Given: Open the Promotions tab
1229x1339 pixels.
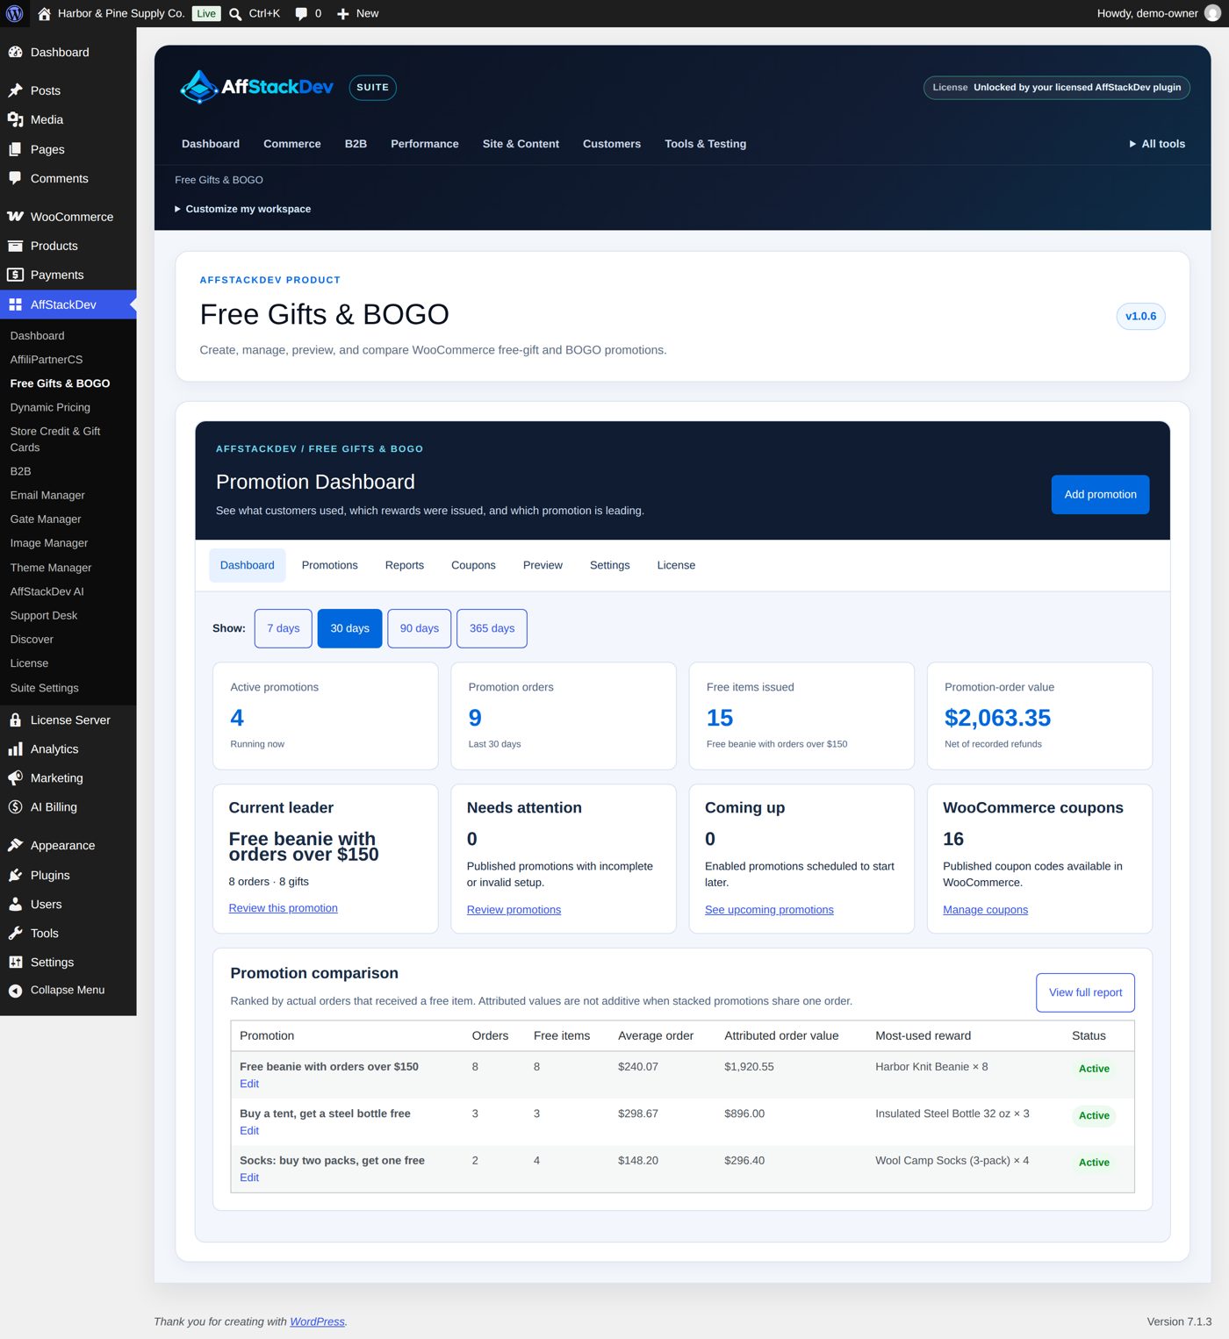Looking at the screenshot, I should (x=329, y=565).
